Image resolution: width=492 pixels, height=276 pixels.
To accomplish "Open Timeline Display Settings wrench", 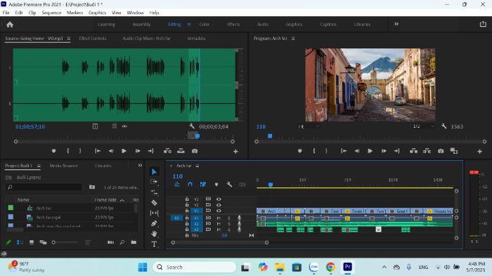I will click(x=229, y=185).
